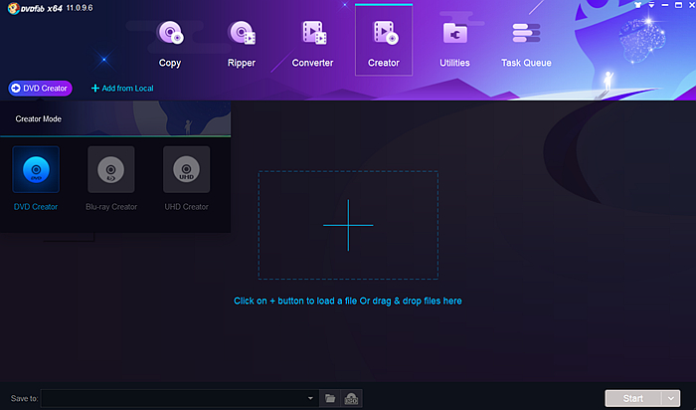
Task: Click the 'DVD Creator' label under the disc
Action: tap(36, 207)
